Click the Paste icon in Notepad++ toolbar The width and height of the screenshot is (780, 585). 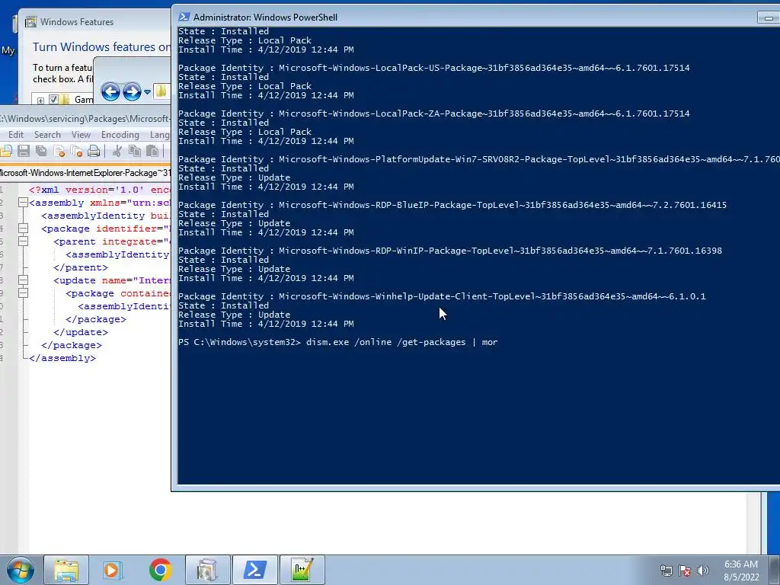click(152, 151)
